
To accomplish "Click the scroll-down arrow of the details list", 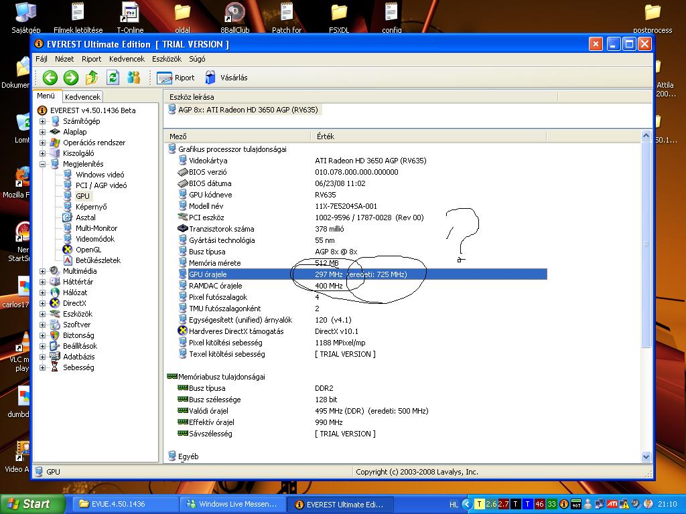I will tap(646, 456).
